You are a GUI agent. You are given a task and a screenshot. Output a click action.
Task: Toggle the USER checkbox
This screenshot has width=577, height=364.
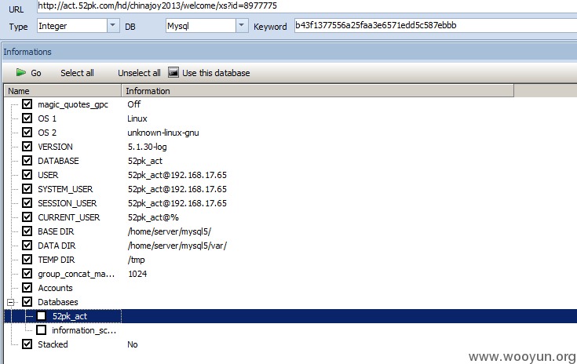coord(27,174)
